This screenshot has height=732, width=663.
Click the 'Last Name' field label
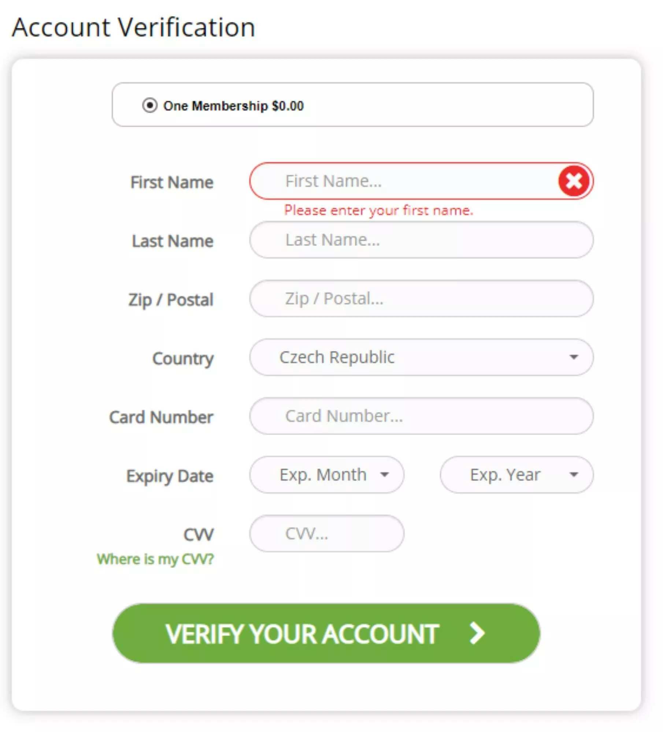click(x=173, y=241)
